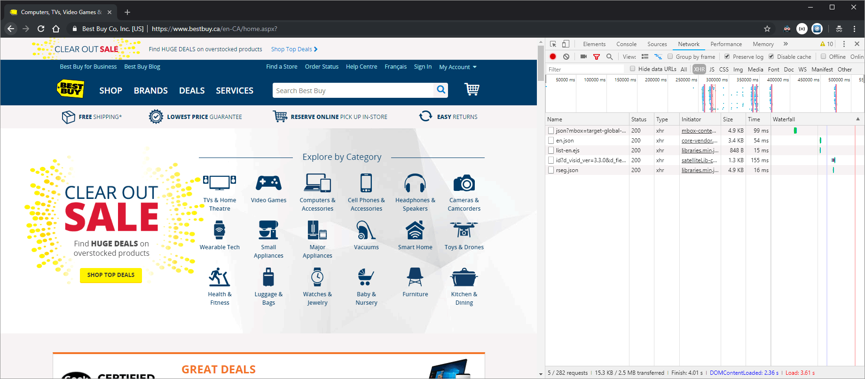Click the search magnifier button on Best Buy
Image resolution: width=865 pixels, height=379 pixels.
tap(441, 90)
